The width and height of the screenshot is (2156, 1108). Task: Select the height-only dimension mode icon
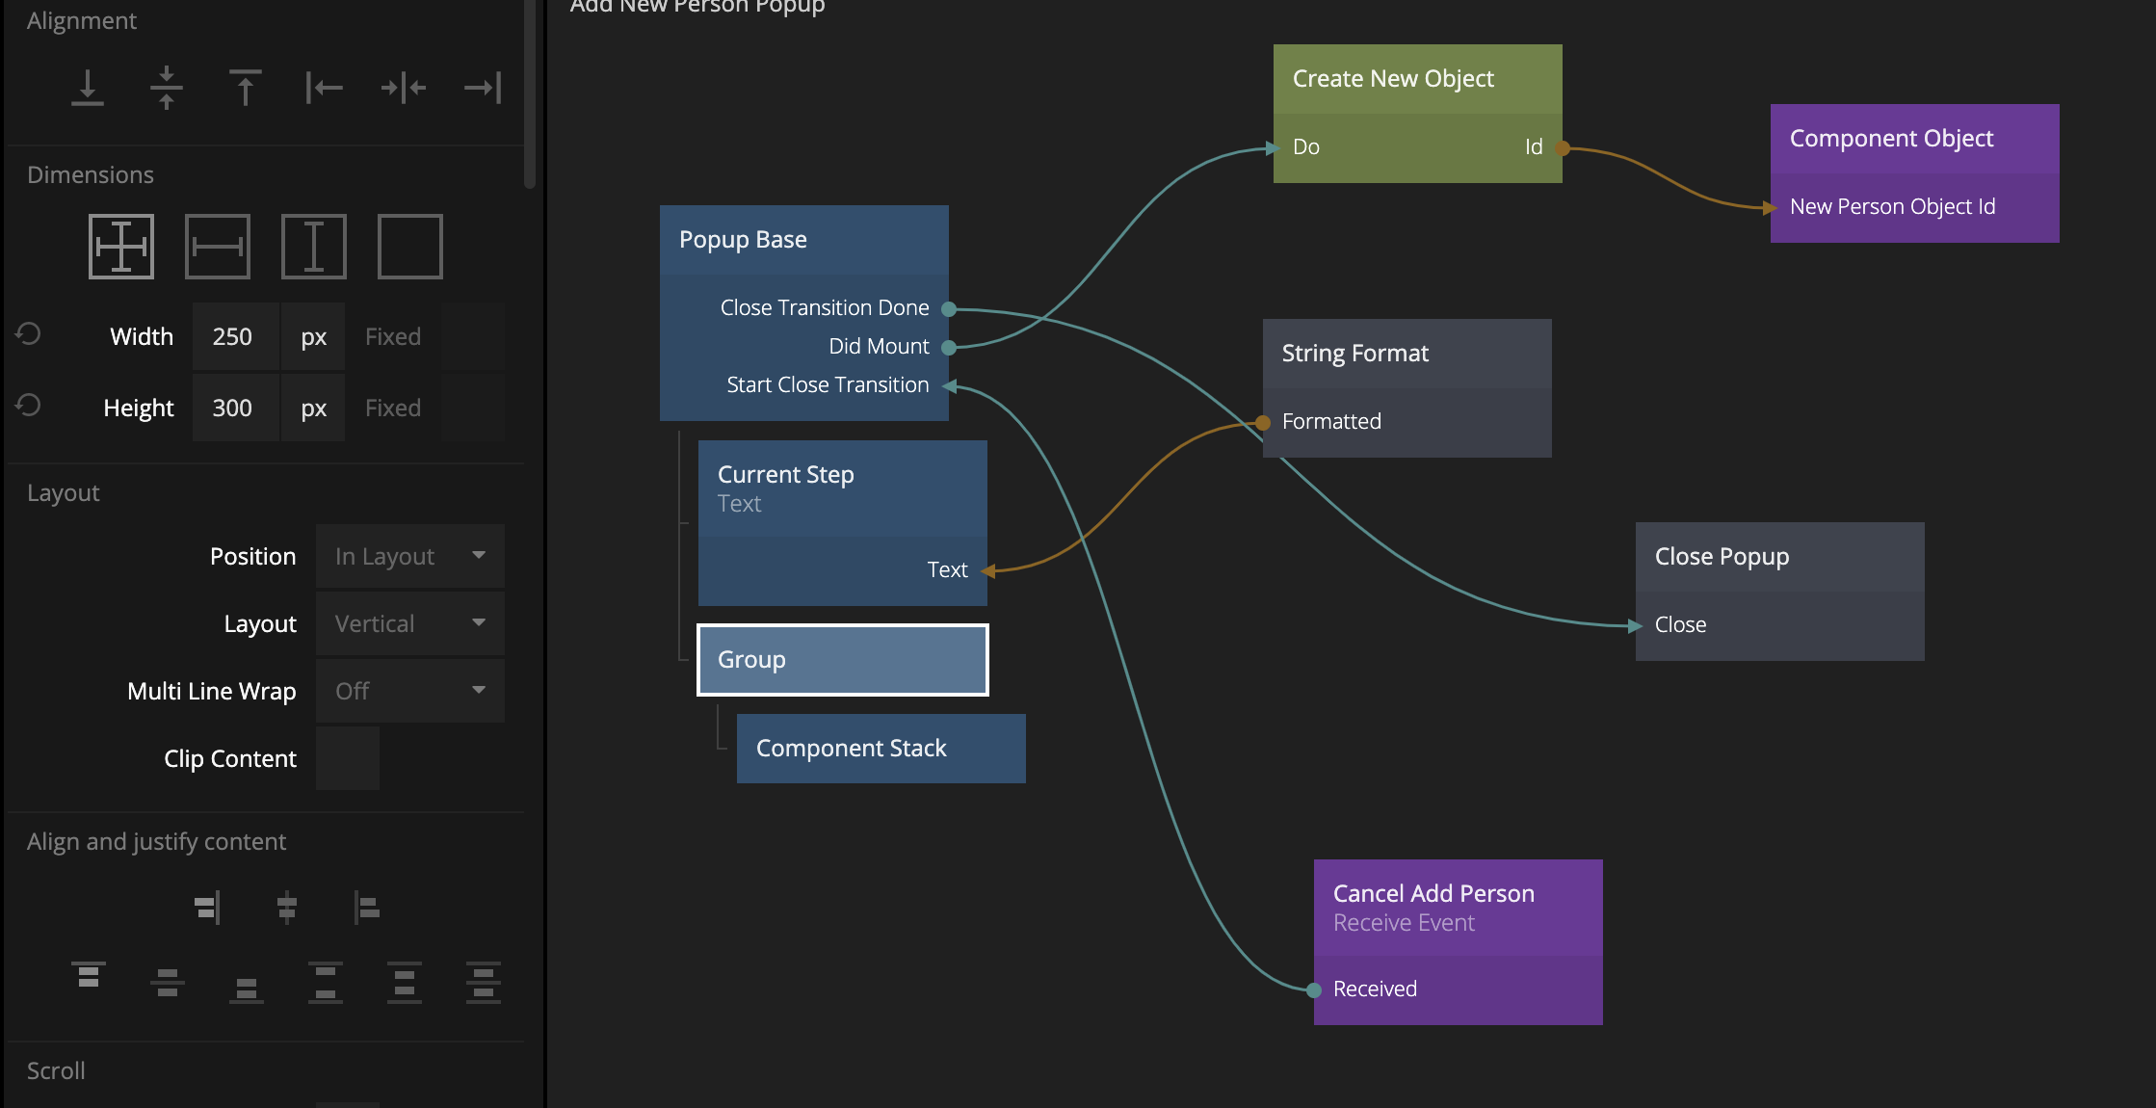[314, 247]
